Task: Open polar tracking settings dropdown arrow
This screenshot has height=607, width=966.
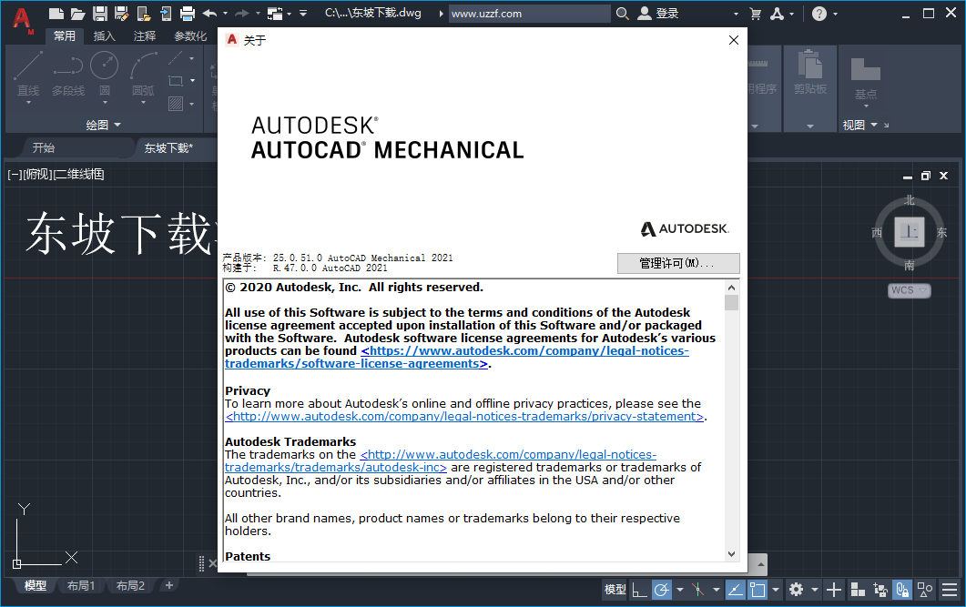Action: click(679, 590)
